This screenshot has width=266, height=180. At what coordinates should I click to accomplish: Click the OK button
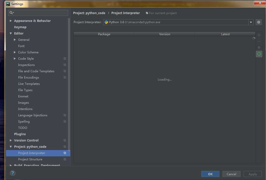tap(210, 174)
